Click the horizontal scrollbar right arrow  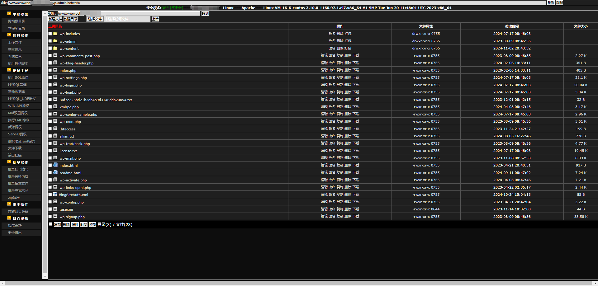point(596,283)
